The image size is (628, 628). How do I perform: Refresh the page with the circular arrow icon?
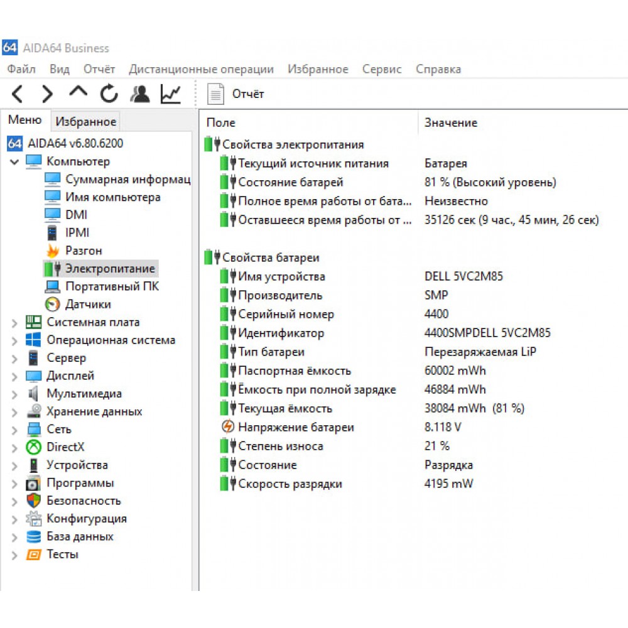(x=109, y=94)
